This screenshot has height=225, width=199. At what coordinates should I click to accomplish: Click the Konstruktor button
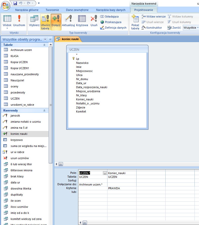click(152, 28)
